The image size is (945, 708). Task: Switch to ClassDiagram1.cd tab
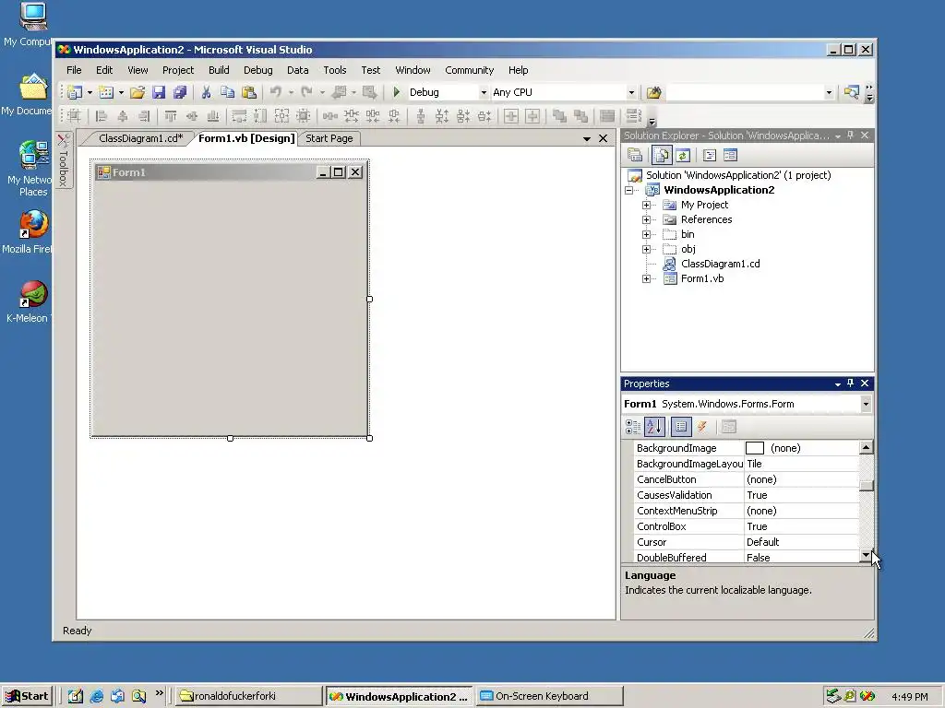pyautogui.click(x=141, y=138)
